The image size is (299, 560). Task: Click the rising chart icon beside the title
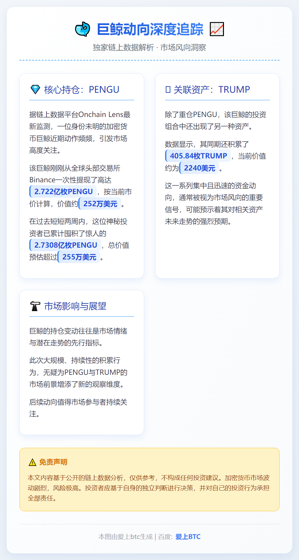(x=217, y=29)
